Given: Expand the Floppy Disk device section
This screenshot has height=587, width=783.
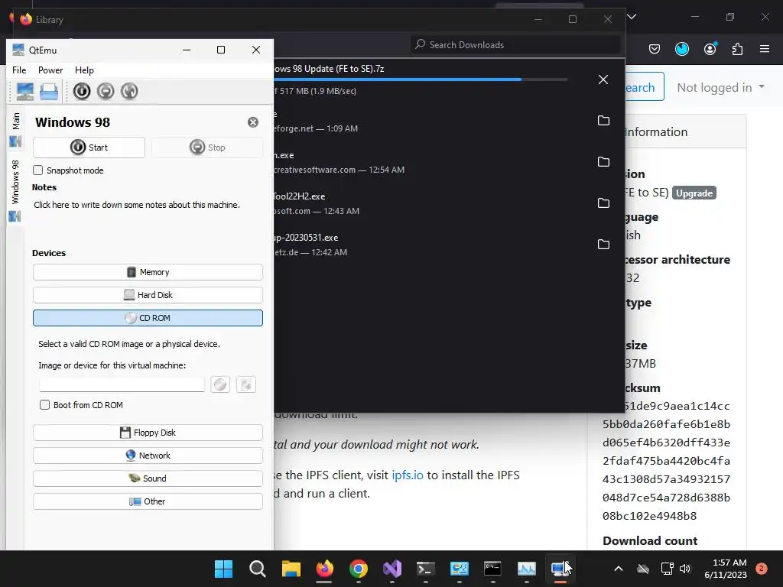Looking at the screenshot, I should pyautogui.click(x=148, y=433).
